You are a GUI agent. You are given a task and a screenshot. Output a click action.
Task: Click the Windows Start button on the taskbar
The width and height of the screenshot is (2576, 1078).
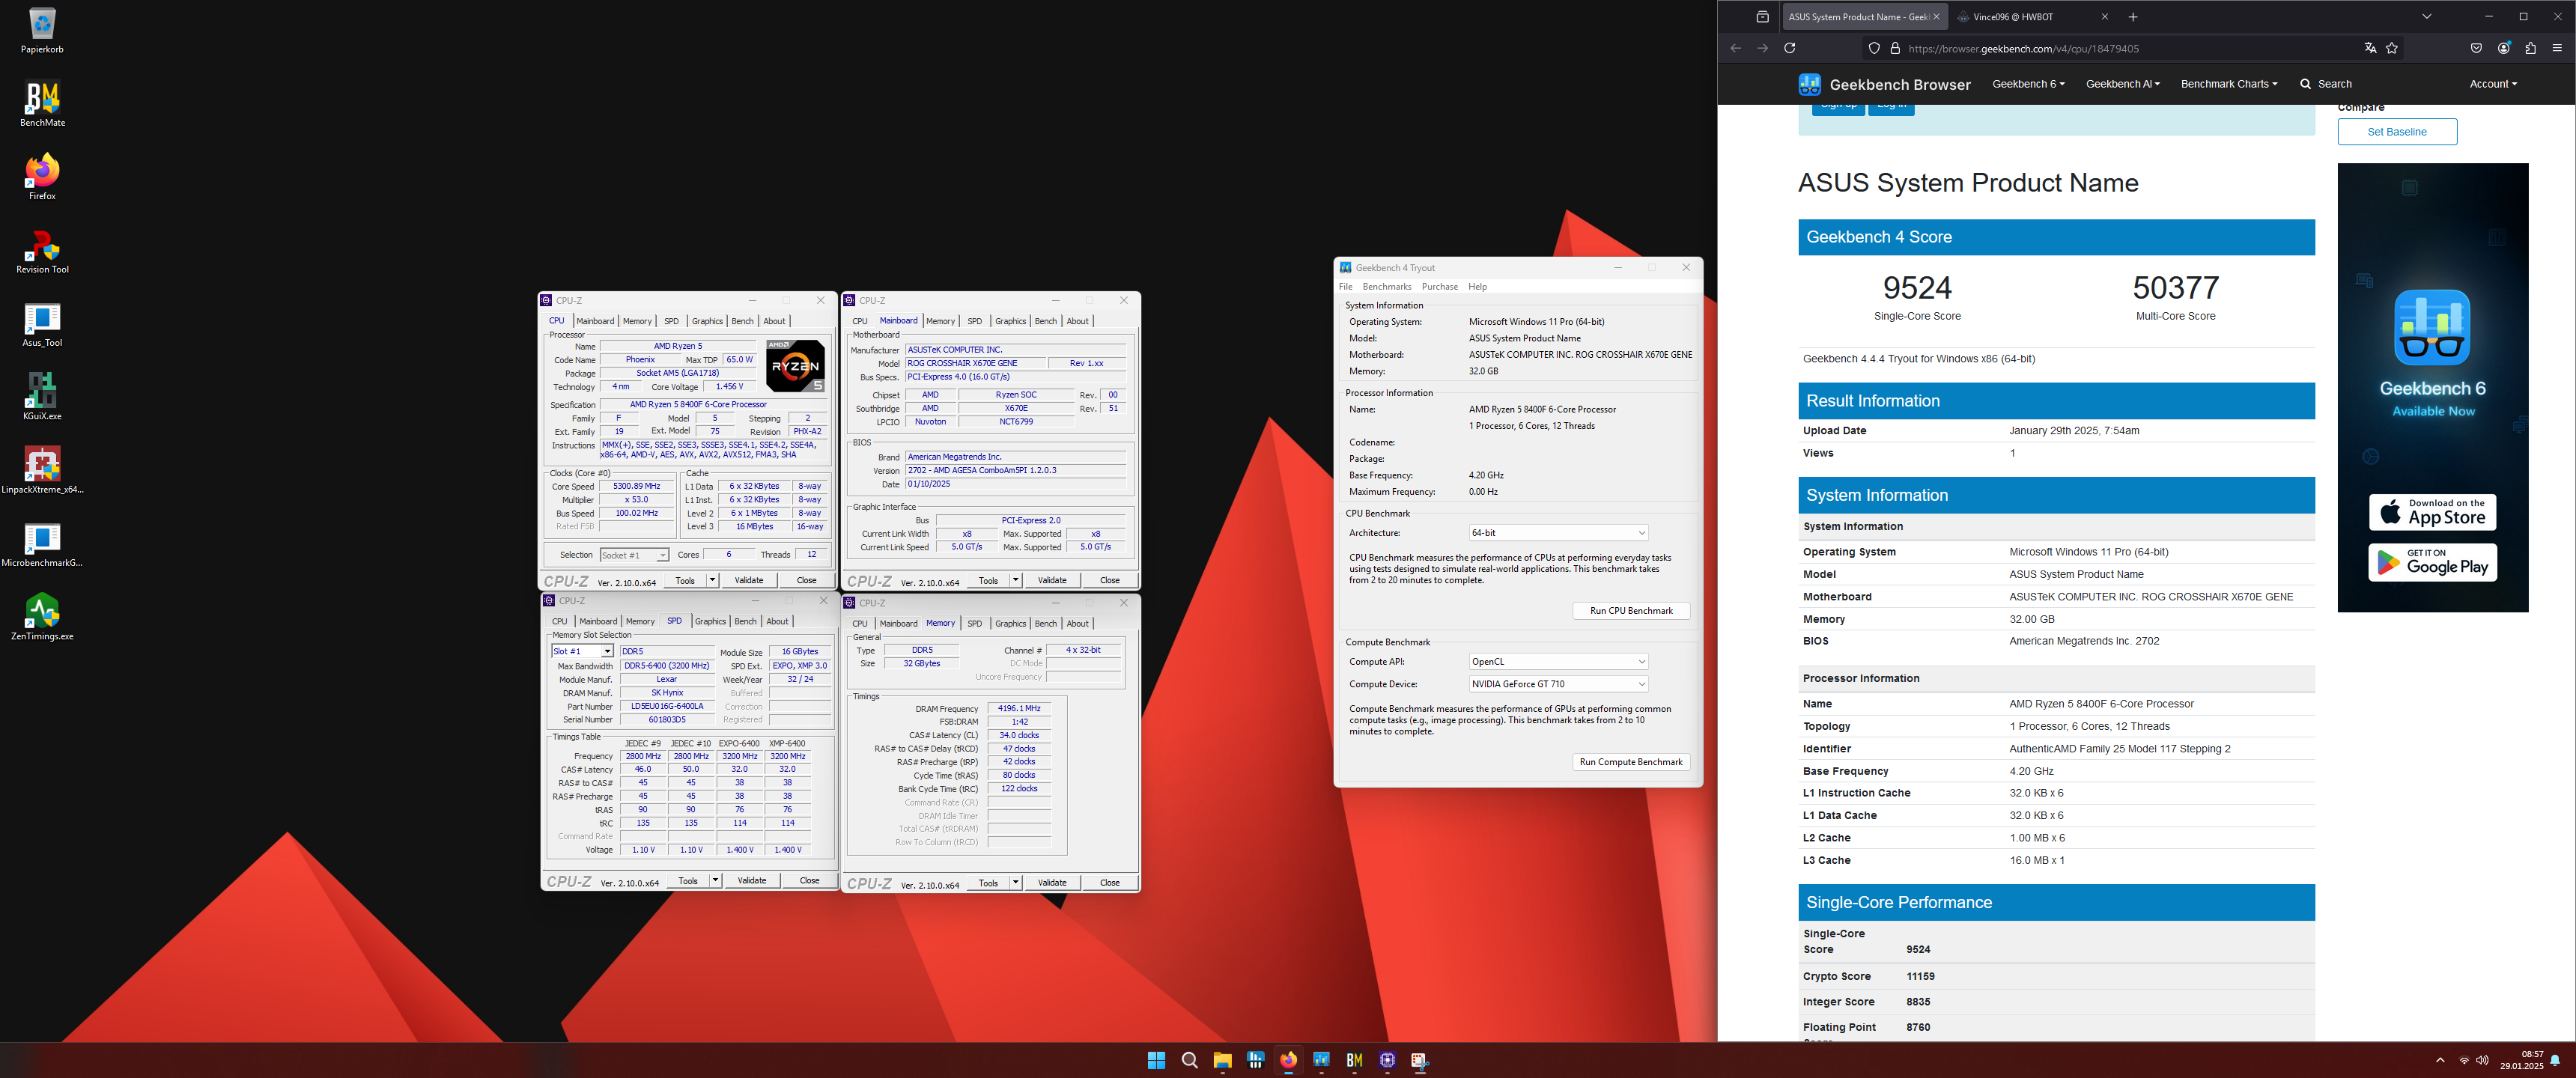pyautogui.click(x=1156, y=1060)
